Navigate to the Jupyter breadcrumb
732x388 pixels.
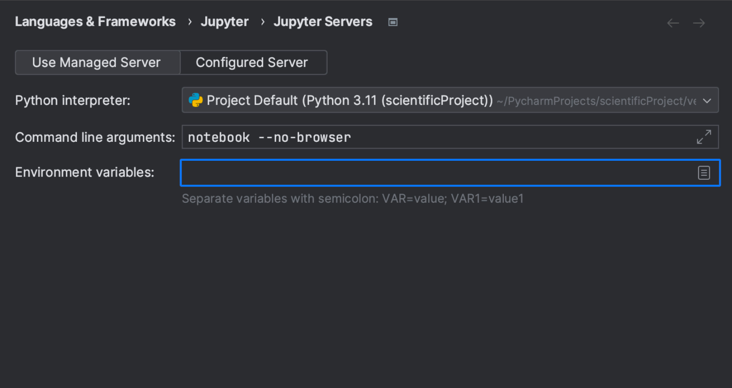(x=225, y=22)
